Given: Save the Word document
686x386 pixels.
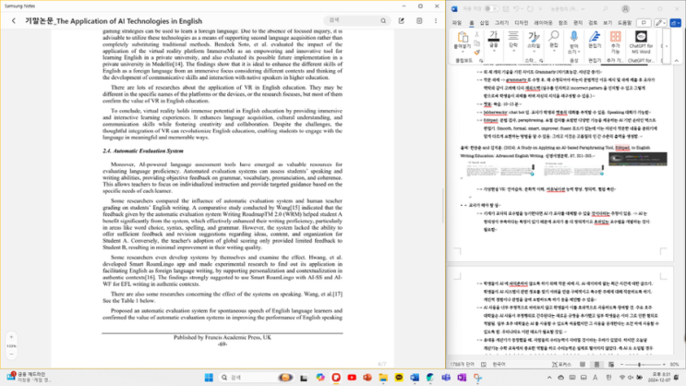Looking at the screenshot, I should click(506, 8).
